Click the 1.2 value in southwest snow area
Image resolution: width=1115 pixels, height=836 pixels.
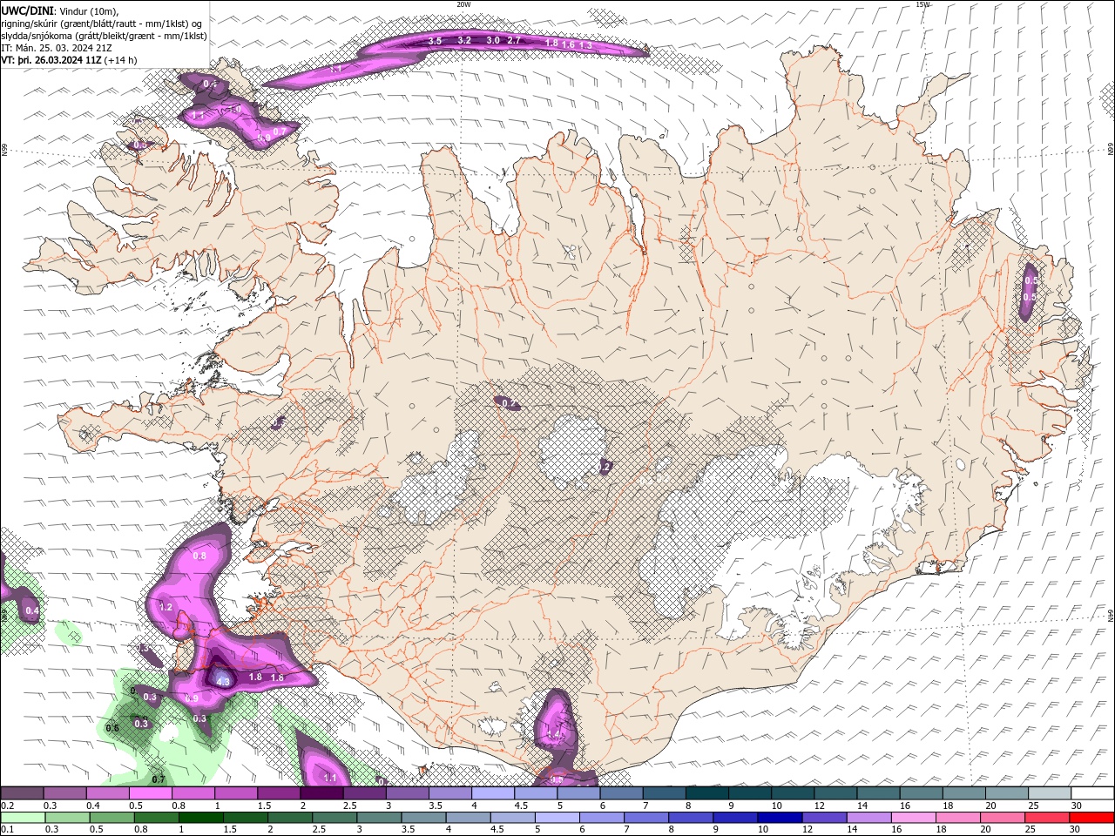[x=166, y=607]
